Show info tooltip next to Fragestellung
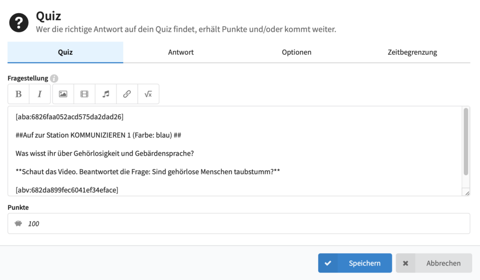Screen dimensions: 480x280 click(54, 79)
